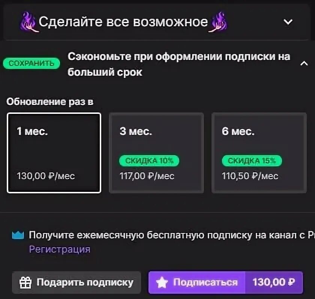Open the Регистрация link
315x299 pixels.
pyautogui.click(x=60, y=249)
